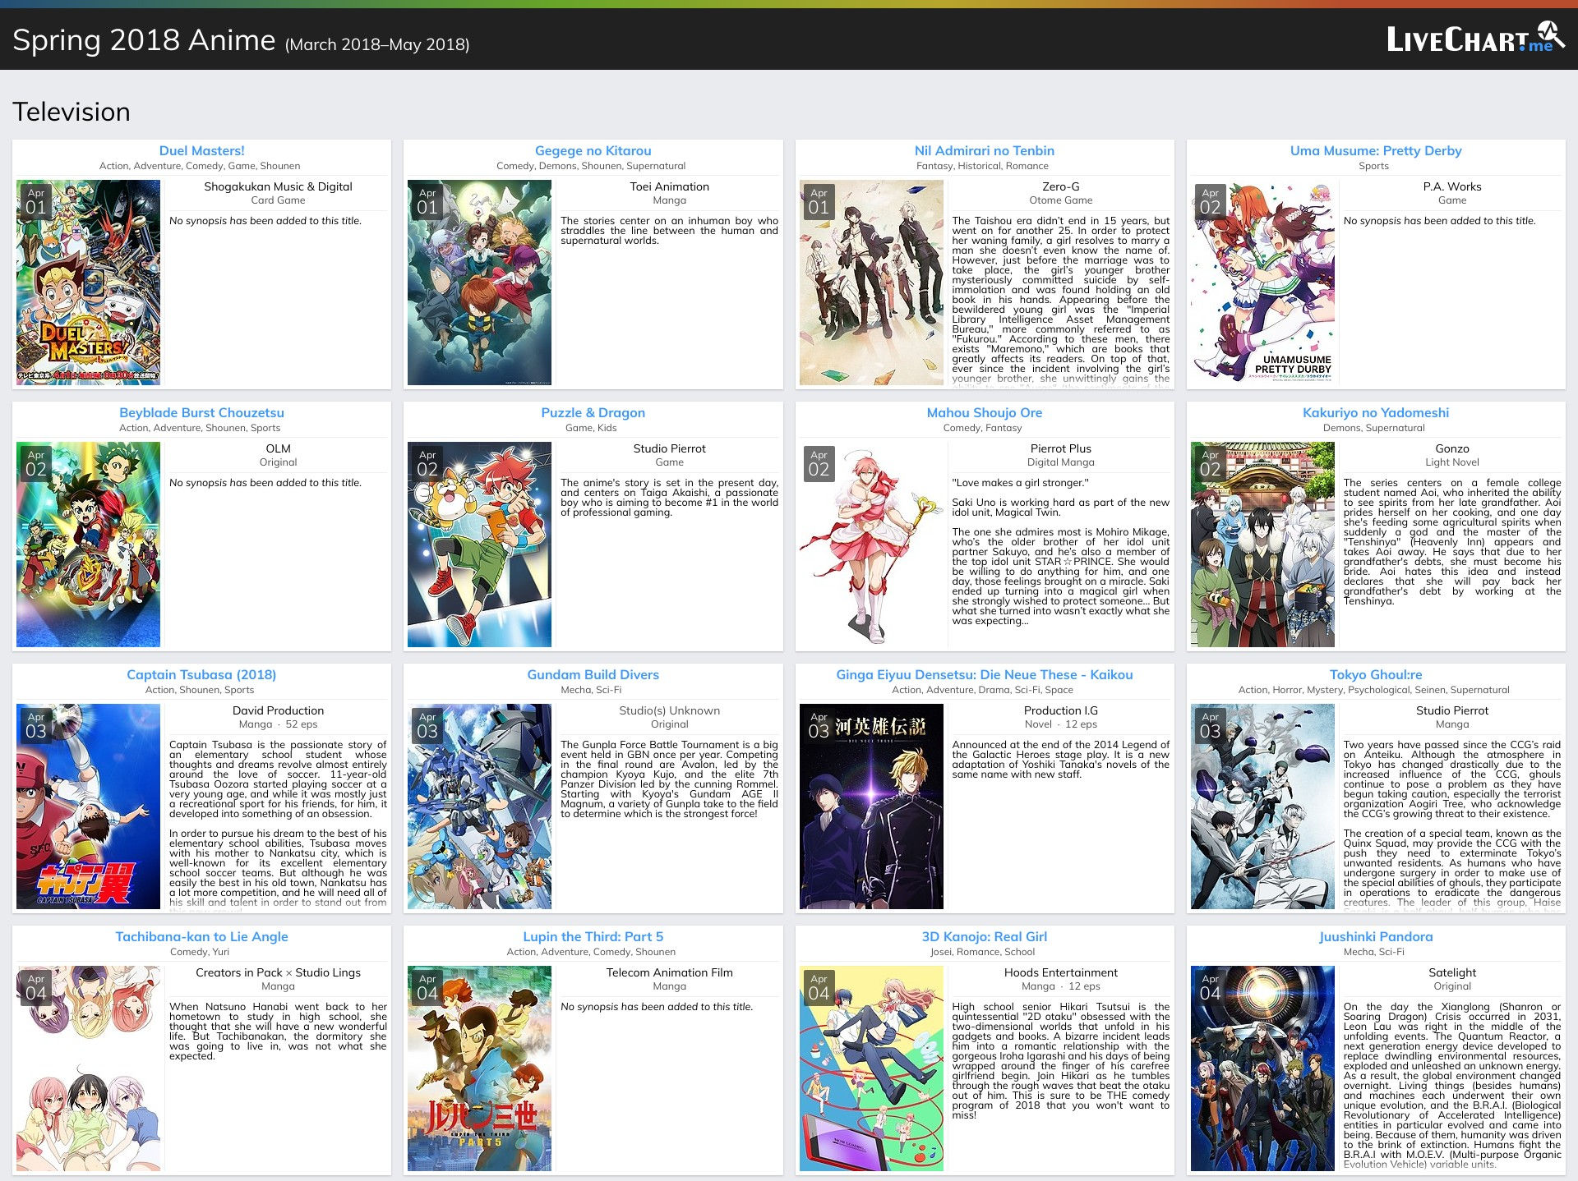Image resolution: width=1578 pixels, height=1181 pixels.
Task: Open the Beyblade Burst Chouzetsu title link
Action: (x=201, y=412)
